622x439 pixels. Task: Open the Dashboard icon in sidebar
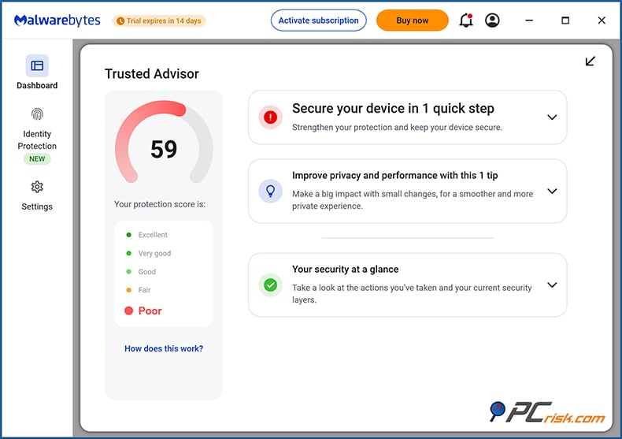pos(37,65)
